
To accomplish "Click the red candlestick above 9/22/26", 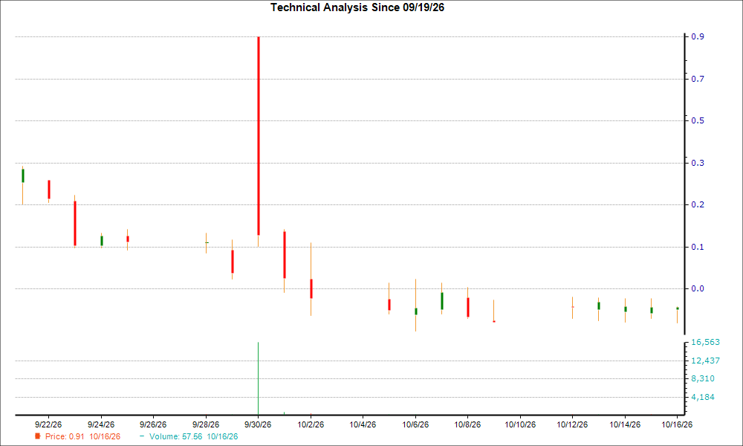I will pyautogui.click(x=49, y=190).
